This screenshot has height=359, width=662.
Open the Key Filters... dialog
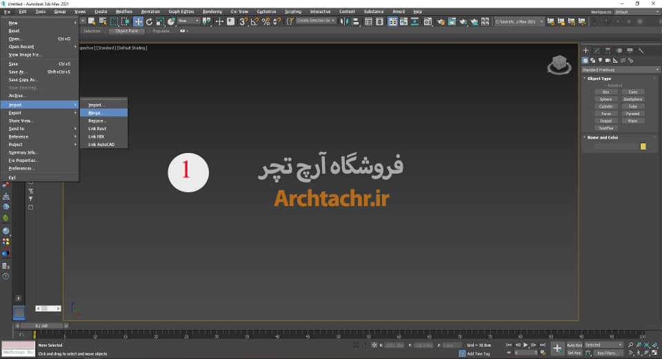coord(607,353)
